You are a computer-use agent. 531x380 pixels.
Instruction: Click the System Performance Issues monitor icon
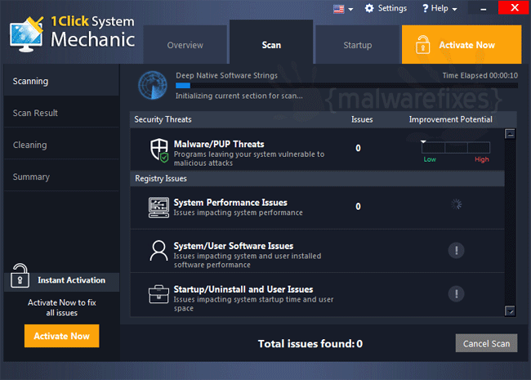158,208
